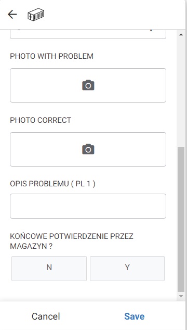Click the shipping container logo icon
The width and height of the screenshot is (187, 330).
(36, 14)
